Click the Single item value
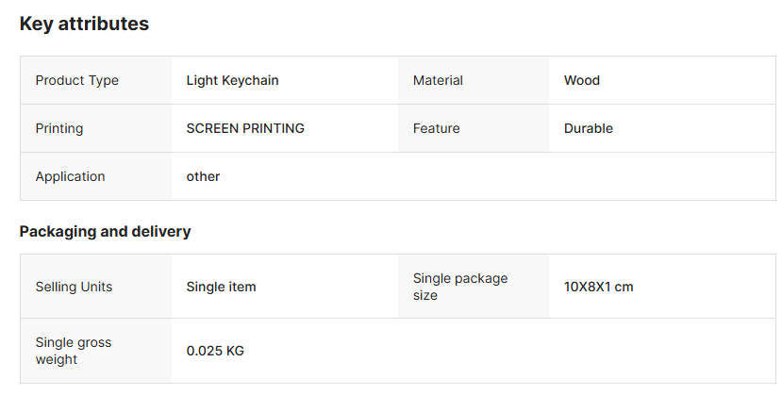The height and width of the screenshot is (395, 782). (221, 287)
